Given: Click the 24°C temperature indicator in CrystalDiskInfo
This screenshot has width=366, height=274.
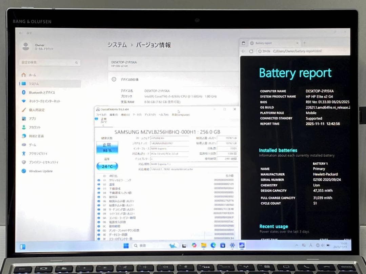Looking at the screenshot, I should [x=107, y=166].
